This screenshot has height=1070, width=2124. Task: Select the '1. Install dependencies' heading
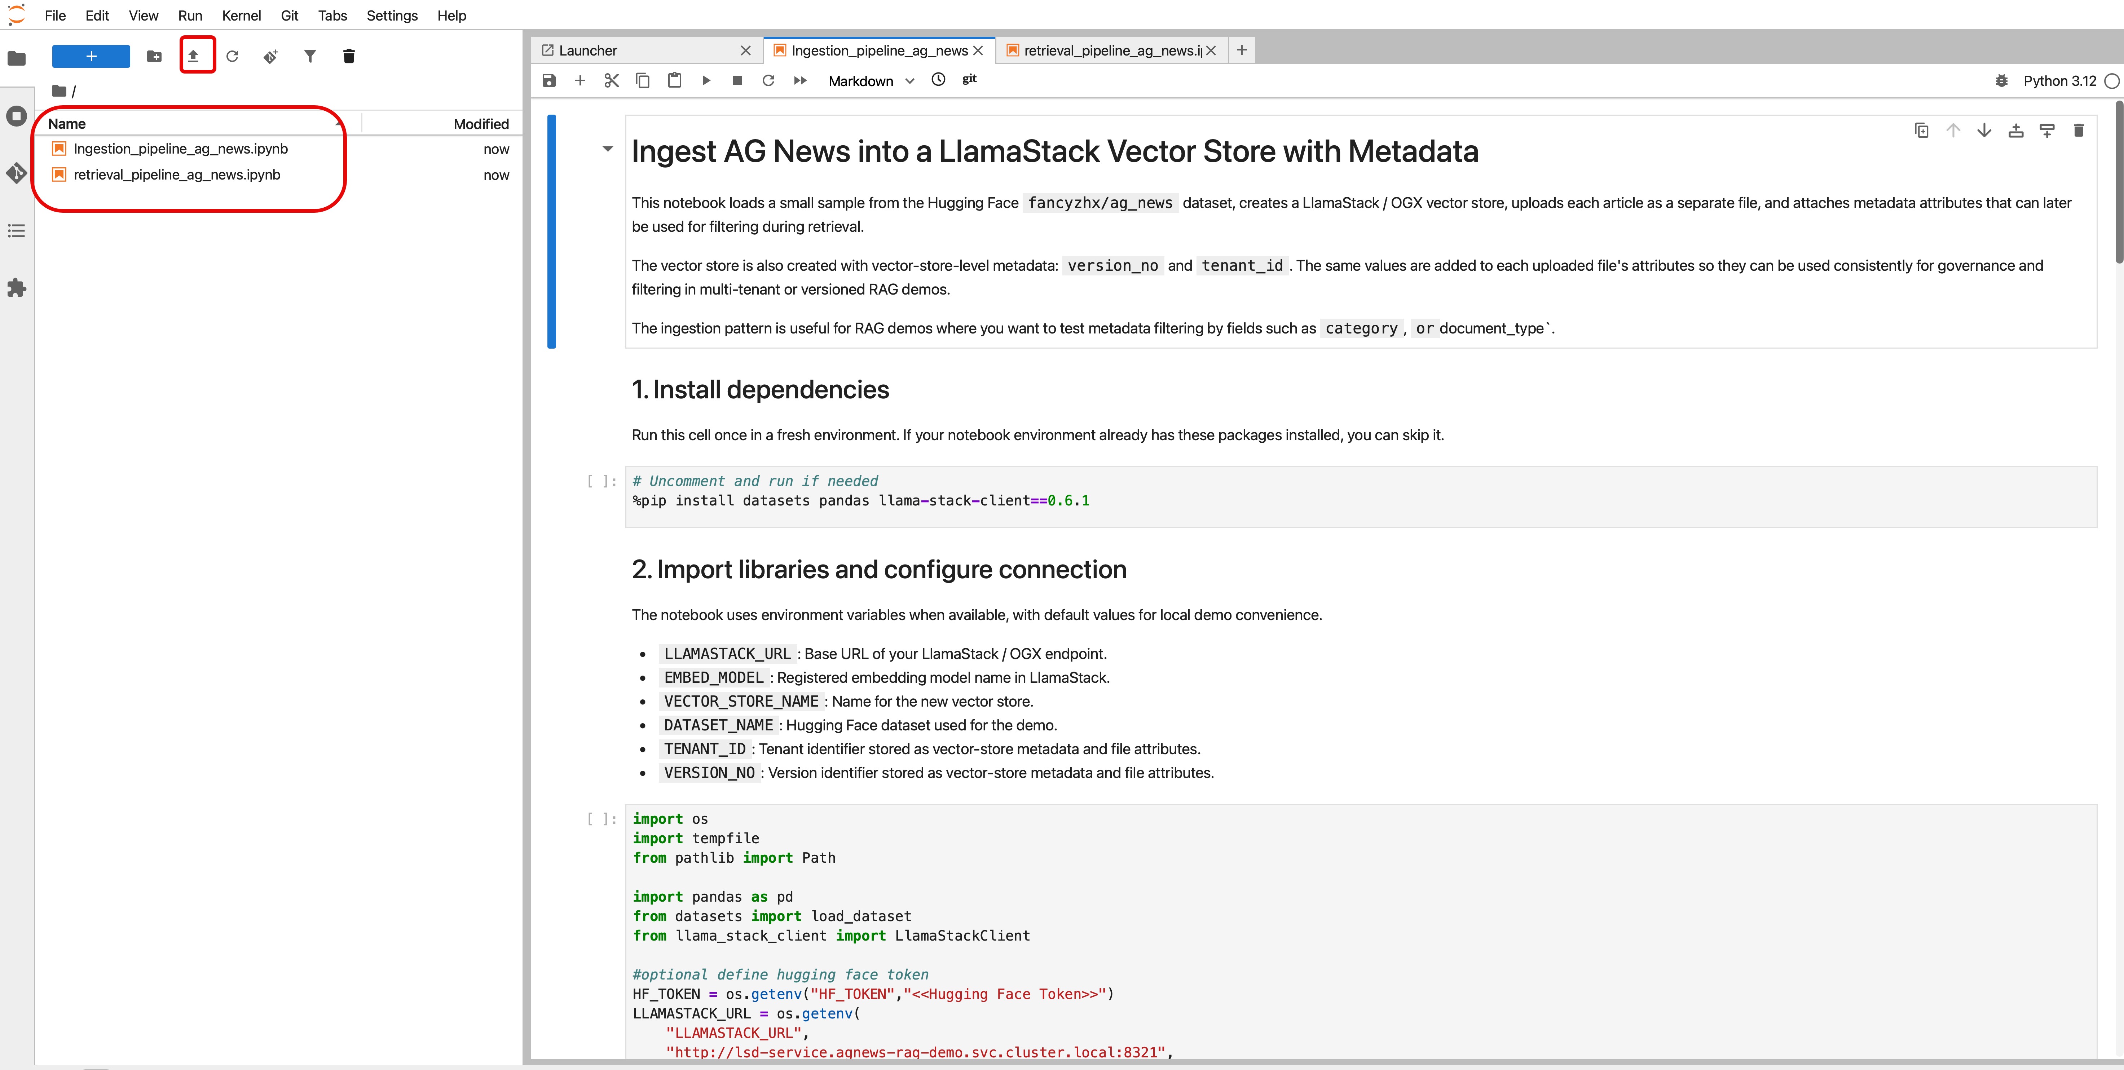click(760, 390)
